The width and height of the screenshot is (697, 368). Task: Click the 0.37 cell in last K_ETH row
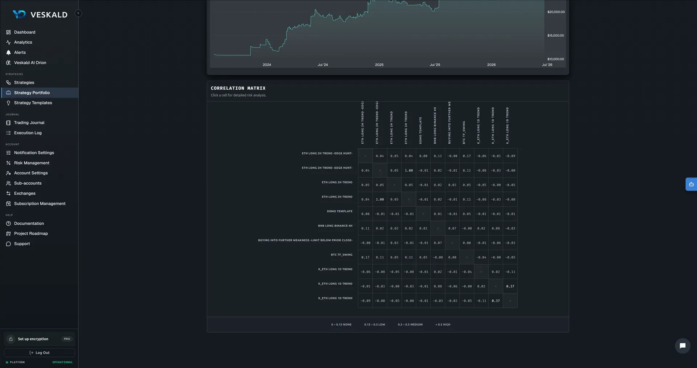pyautogui.click(x=496, y=301)
